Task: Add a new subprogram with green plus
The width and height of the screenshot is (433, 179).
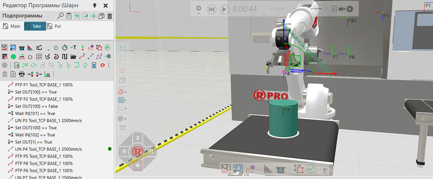Action: click(x=93, y=16)
